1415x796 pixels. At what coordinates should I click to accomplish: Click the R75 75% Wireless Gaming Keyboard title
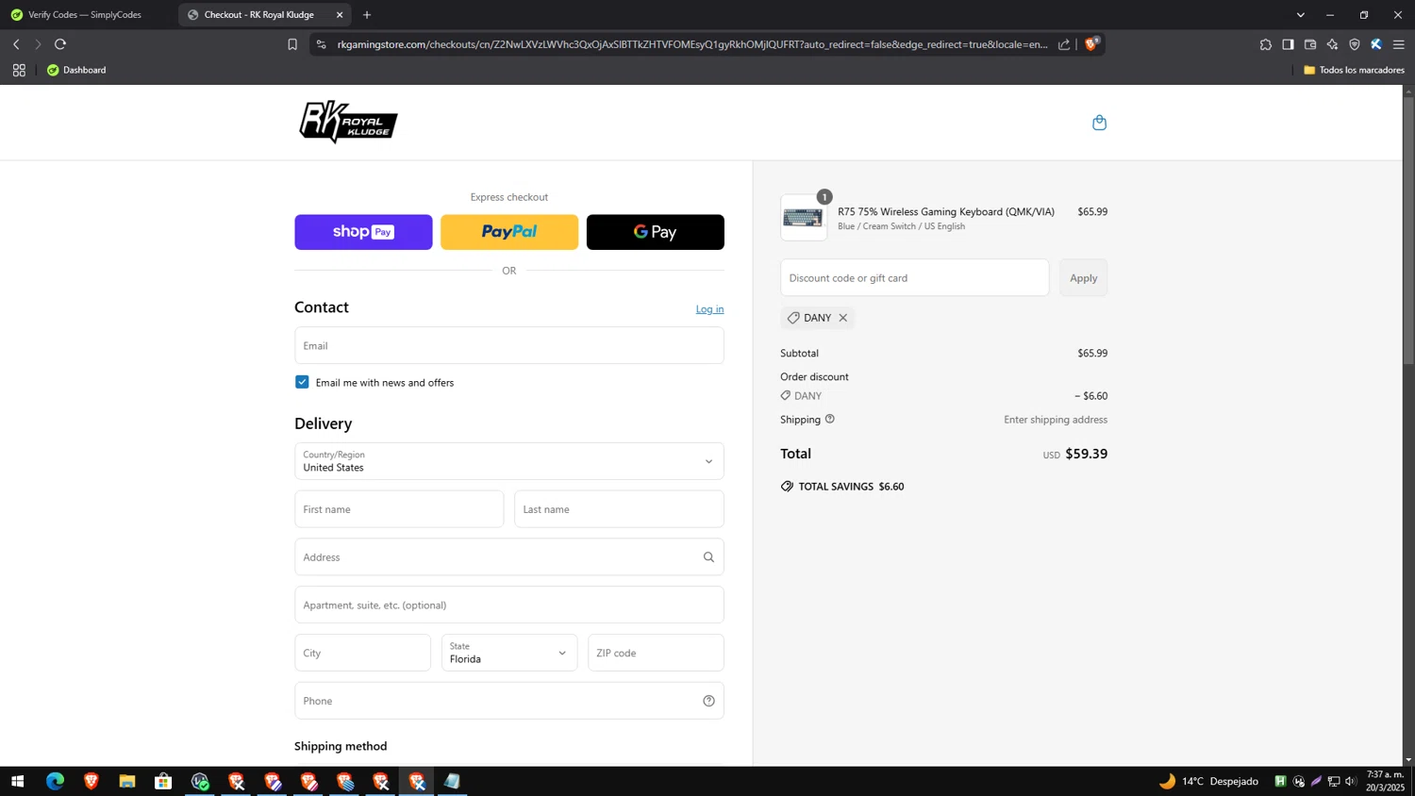coord(946,211)
